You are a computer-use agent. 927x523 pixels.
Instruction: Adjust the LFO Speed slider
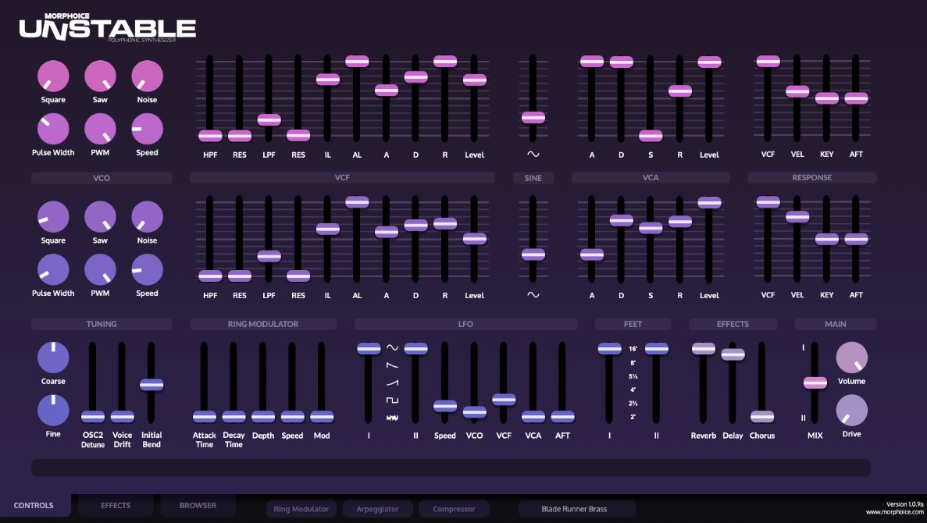[444, 406]
